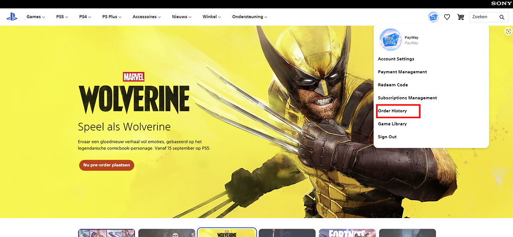Click the PayWay username in the profile menu
513x237 pixels.
411,37
